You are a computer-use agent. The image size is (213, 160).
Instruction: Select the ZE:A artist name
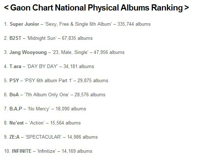click(14, 137)
